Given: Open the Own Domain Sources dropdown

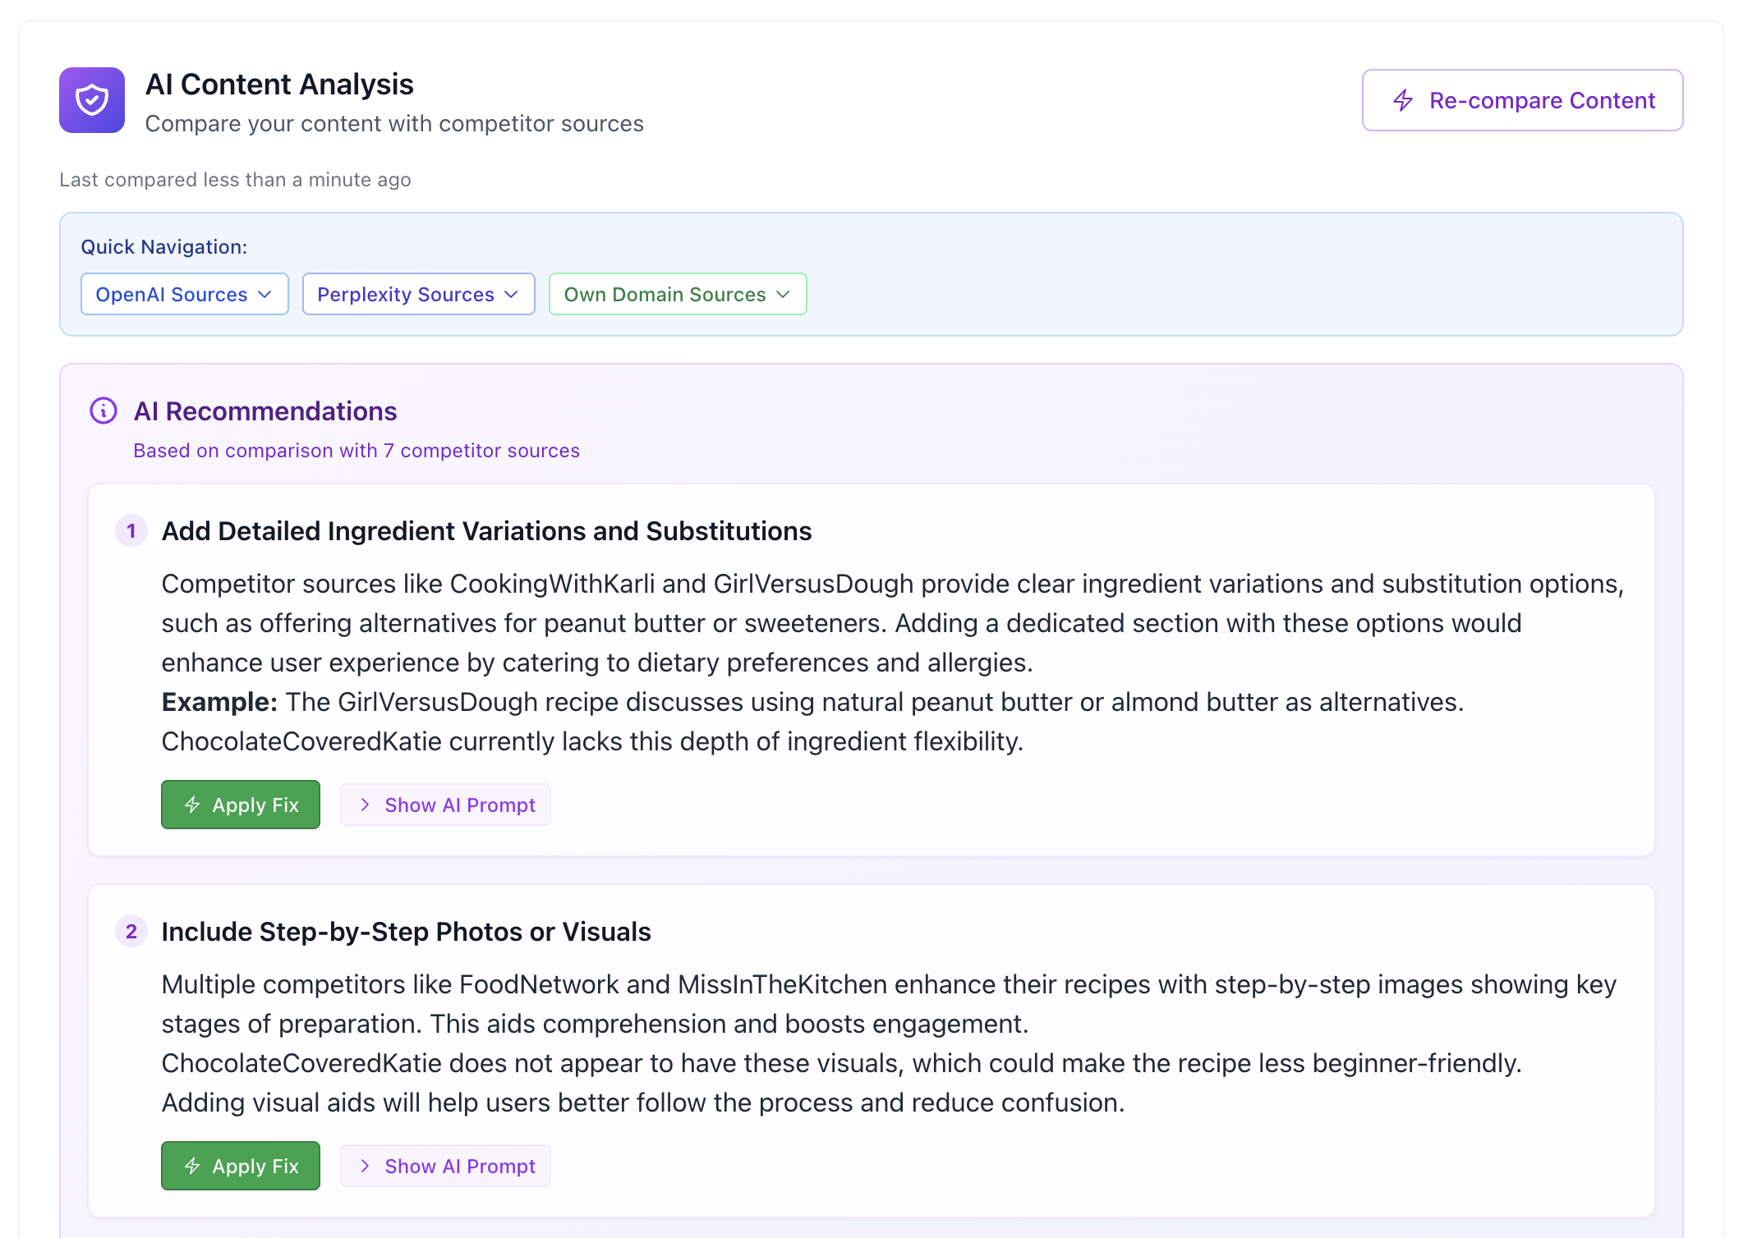Looking at the screenshot, I should click(677, 295).
